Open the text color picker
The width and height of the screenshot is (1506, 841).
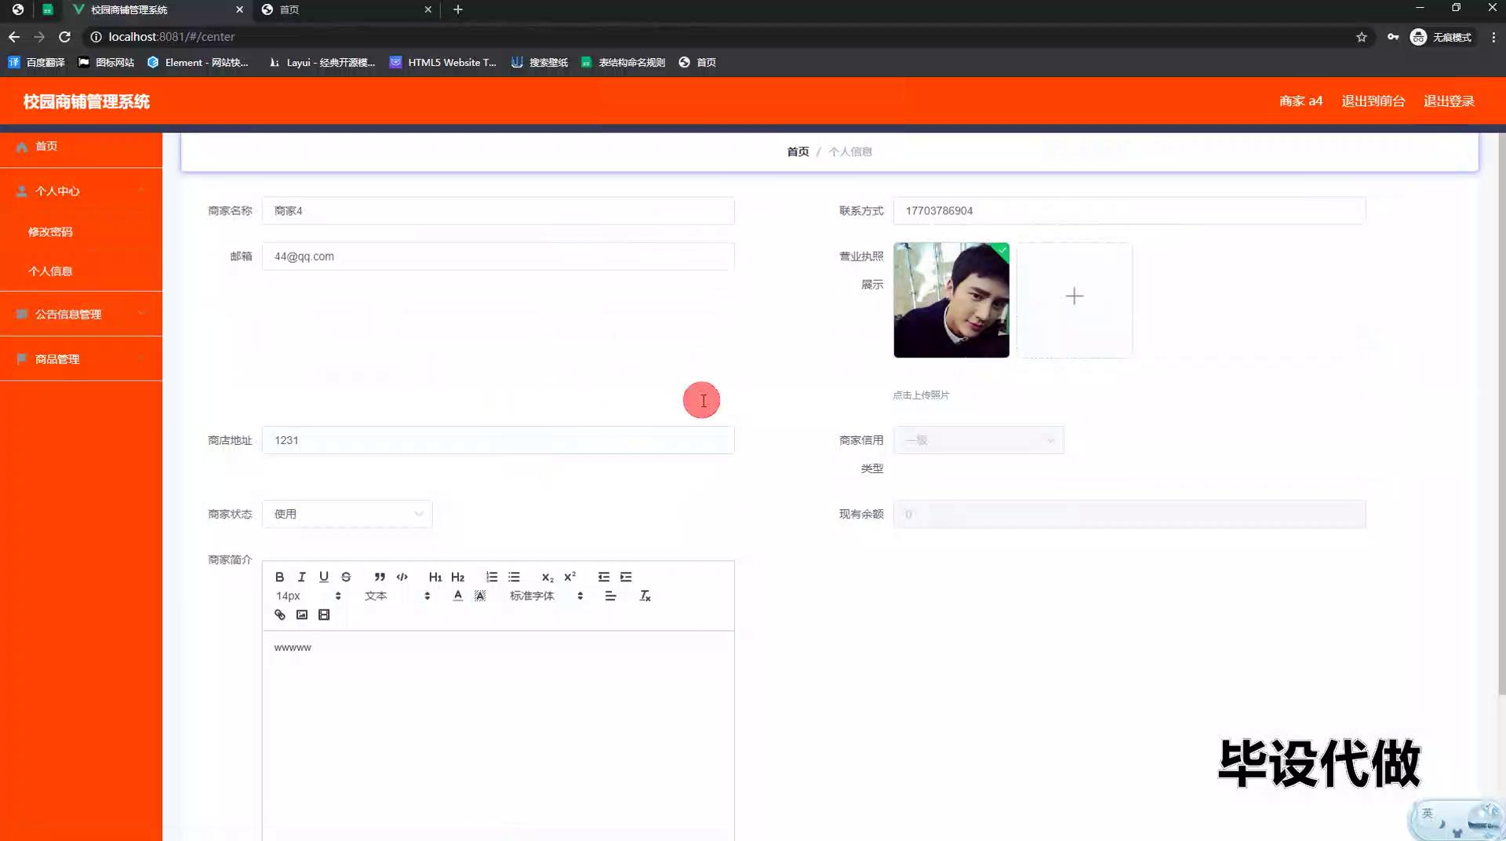pos(458,596)
